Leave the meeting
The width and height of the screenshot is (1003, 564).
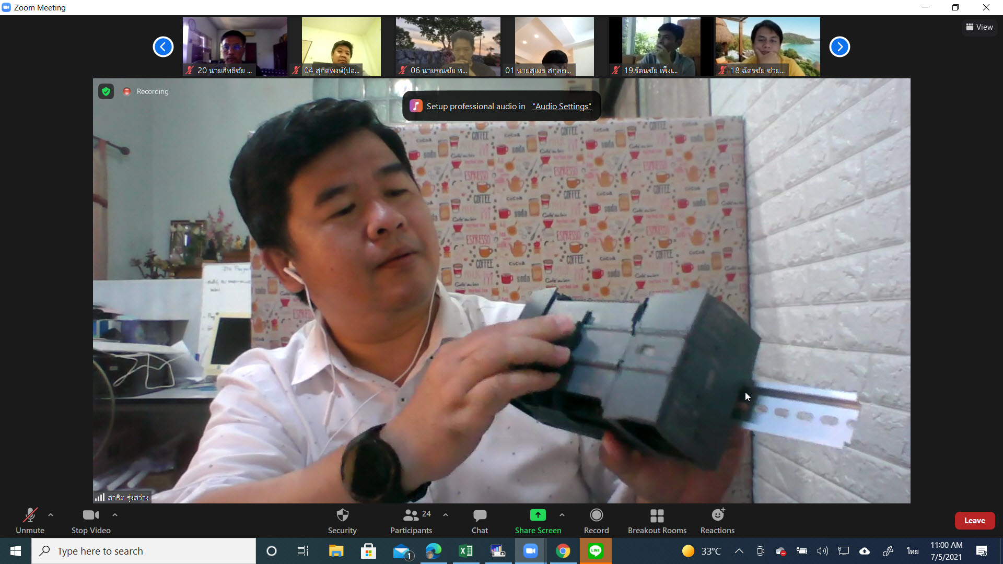975,521
